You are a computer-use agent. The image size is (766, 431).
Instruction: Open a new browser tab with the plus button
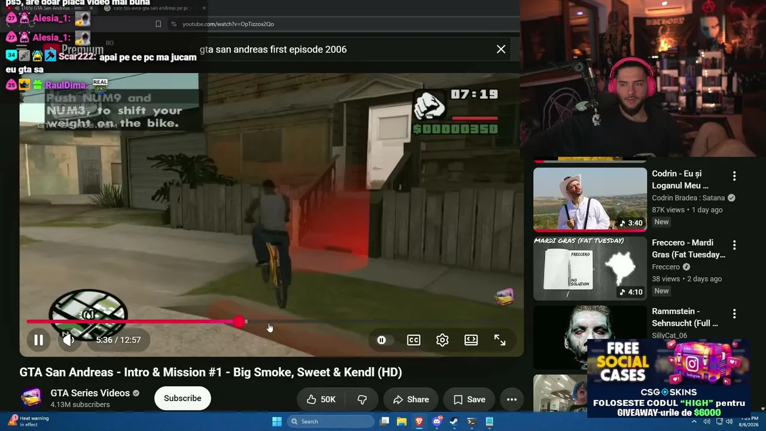[204, 8]
